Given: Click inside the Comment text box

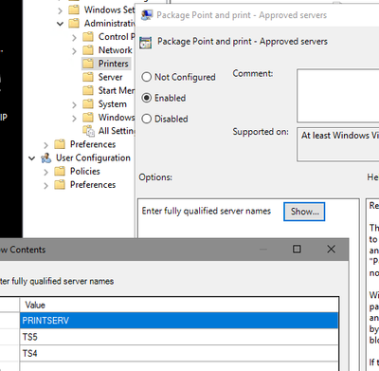Looking at the screenshot, I should click(338, 96).
